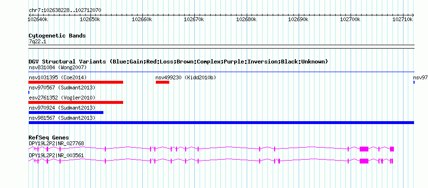The height and width of the screenshot is (188, 428).
Task: Select the RefSeq Genes track title
Action: (x=49, y=138)
